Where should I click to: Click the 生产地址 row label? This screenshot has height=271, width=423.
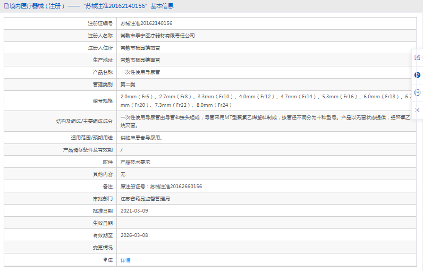click(x=103, y=60)
